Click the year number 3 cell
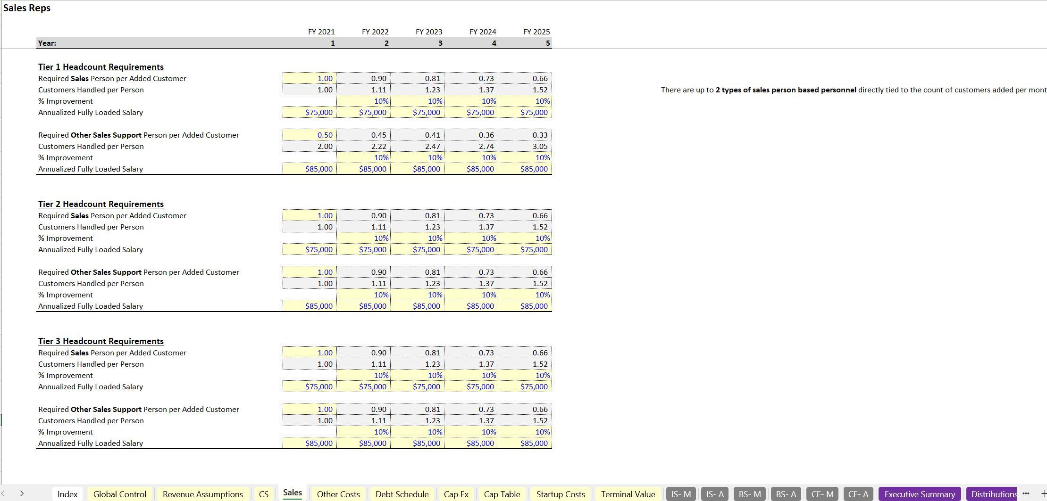 [x=417, y=43]
